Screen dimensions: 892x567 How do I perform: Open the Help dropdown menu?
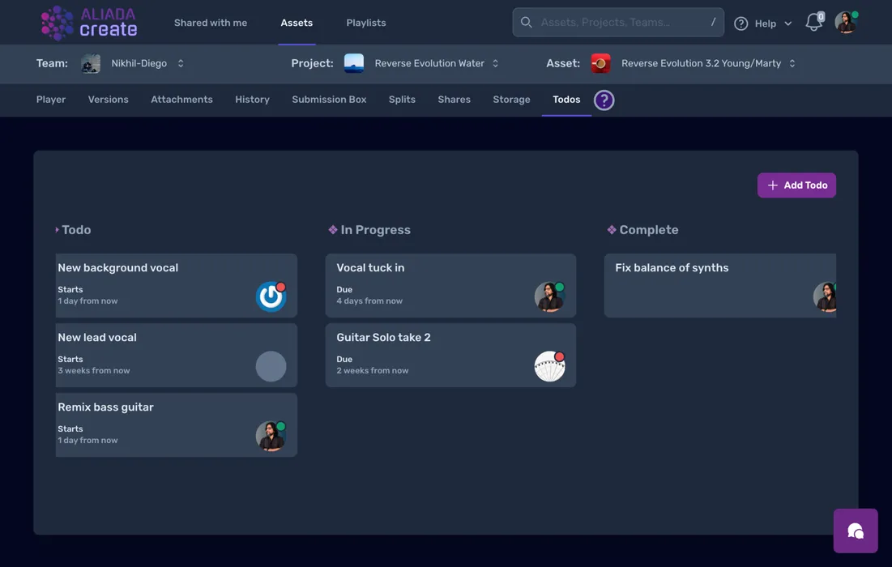(764, 23)
